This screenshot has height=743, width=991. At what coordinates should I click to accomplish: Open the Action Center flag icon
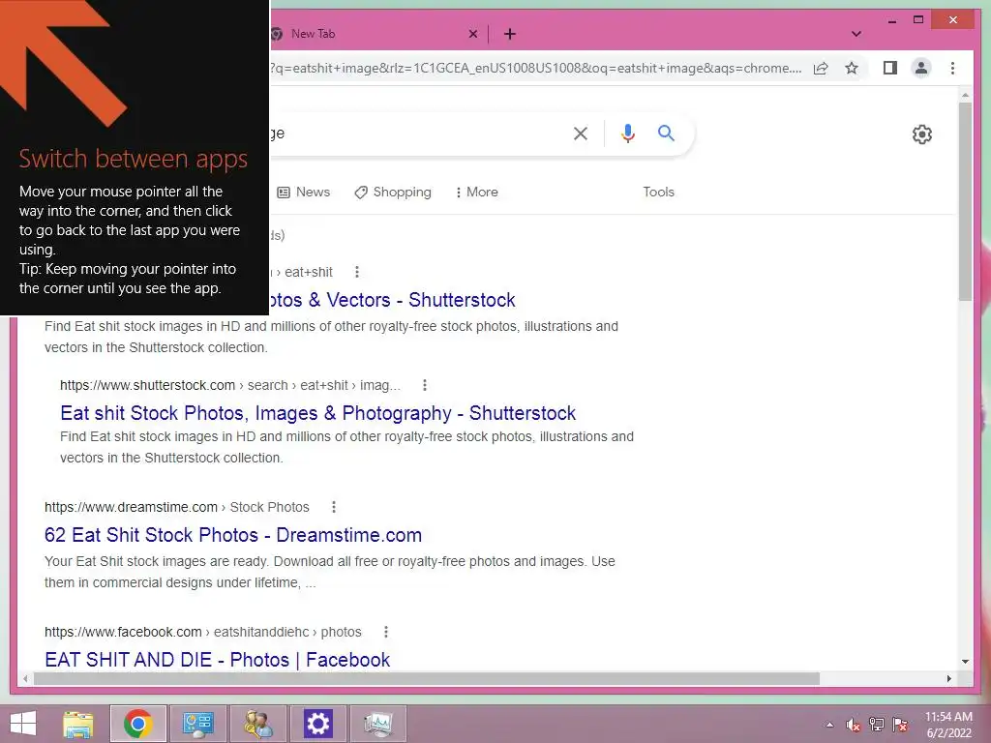tap(900, 725)
